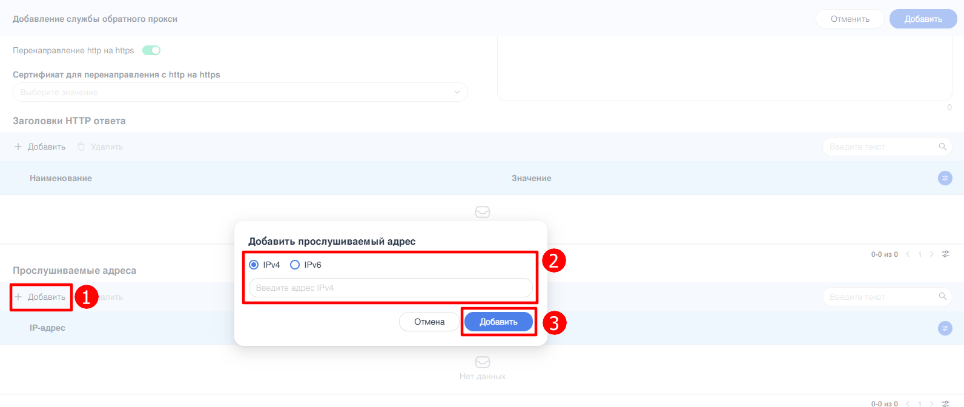Go to next page in headers table
This screenshot has width=964, height=407.
[x=932, y=254]
